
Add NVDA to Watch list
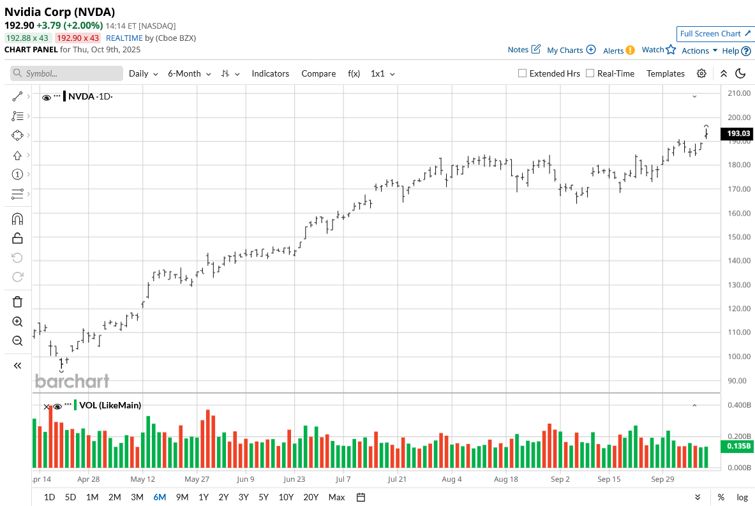pos(659,49)
